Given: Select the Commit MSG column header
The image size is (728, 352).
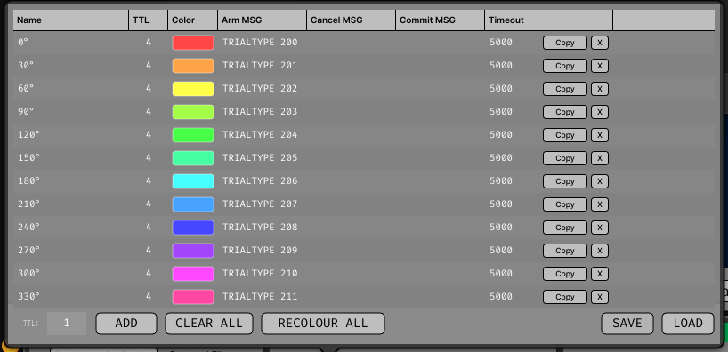Looking at the screenshot, I should [x=441, y=20].
